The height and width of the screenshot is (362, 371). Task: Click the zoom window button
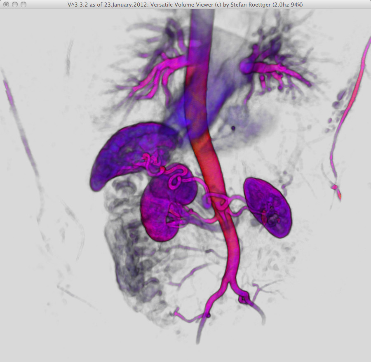(23, 5)
